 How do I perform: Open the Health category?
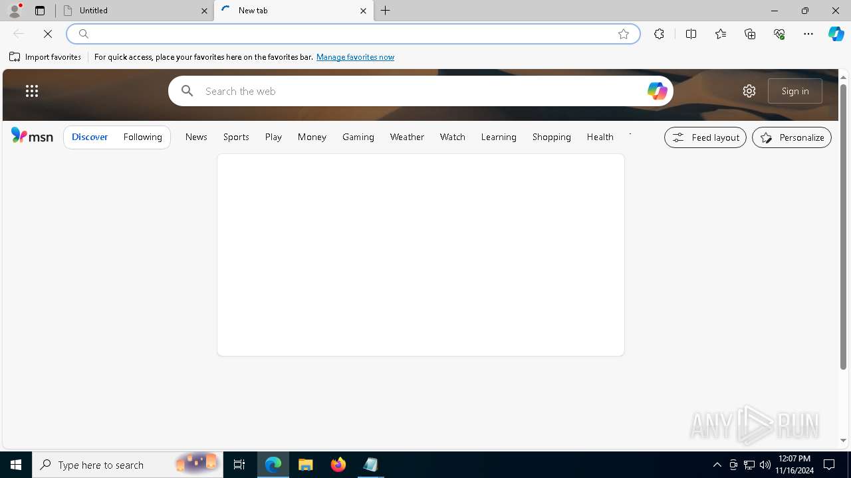pos(600,137)
